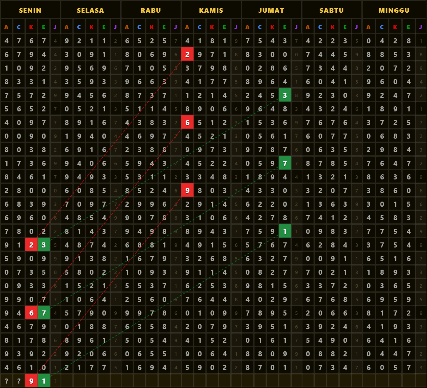Click the C column header under JUMAT

(x=260, y=27)
